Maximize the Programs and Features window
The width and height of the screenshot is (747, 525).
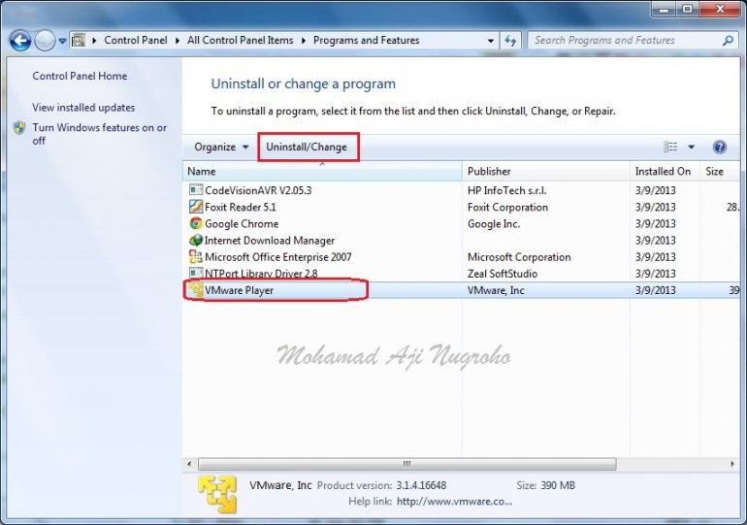687,9
